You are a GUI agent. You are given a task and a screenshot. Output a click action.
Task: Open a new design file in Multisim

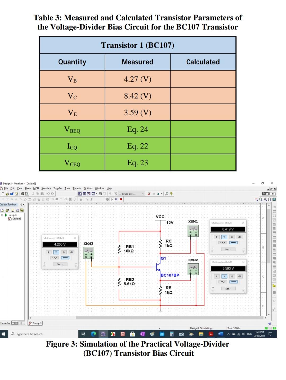(x=3, y=194)
